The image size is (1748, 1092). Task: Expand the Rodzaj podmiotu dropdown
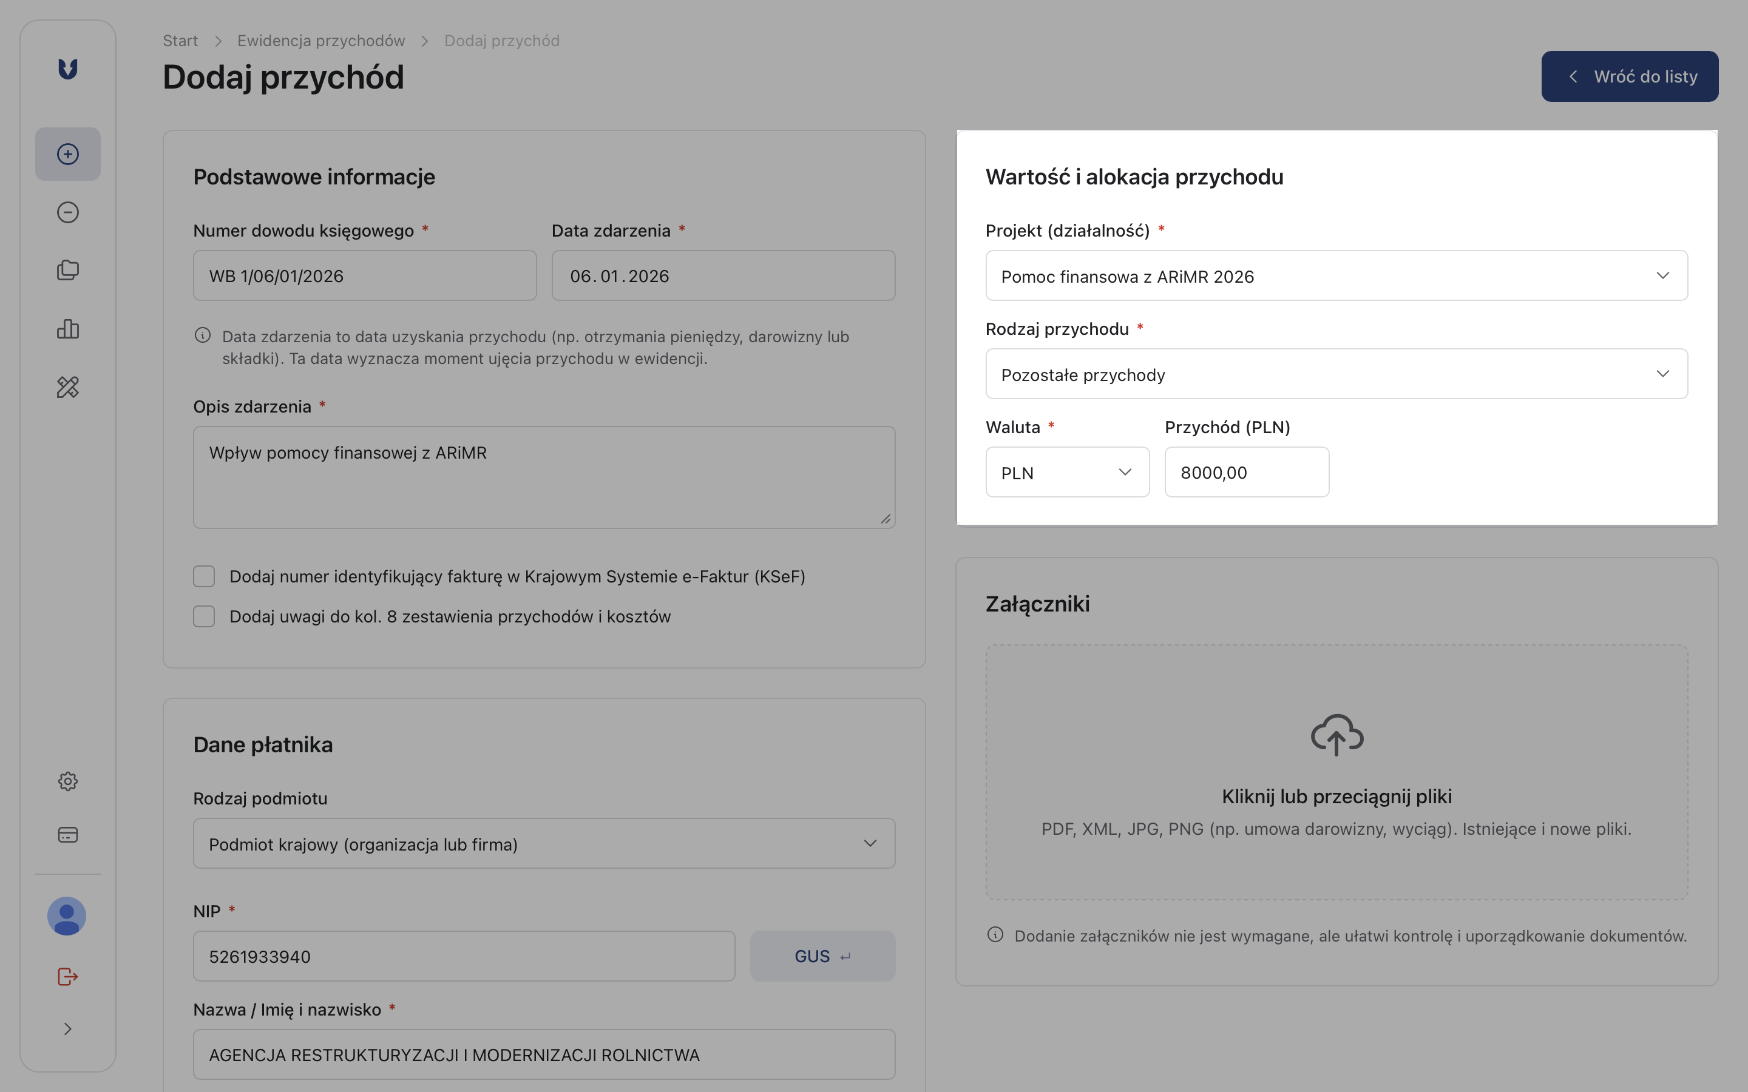click(544, 843)
